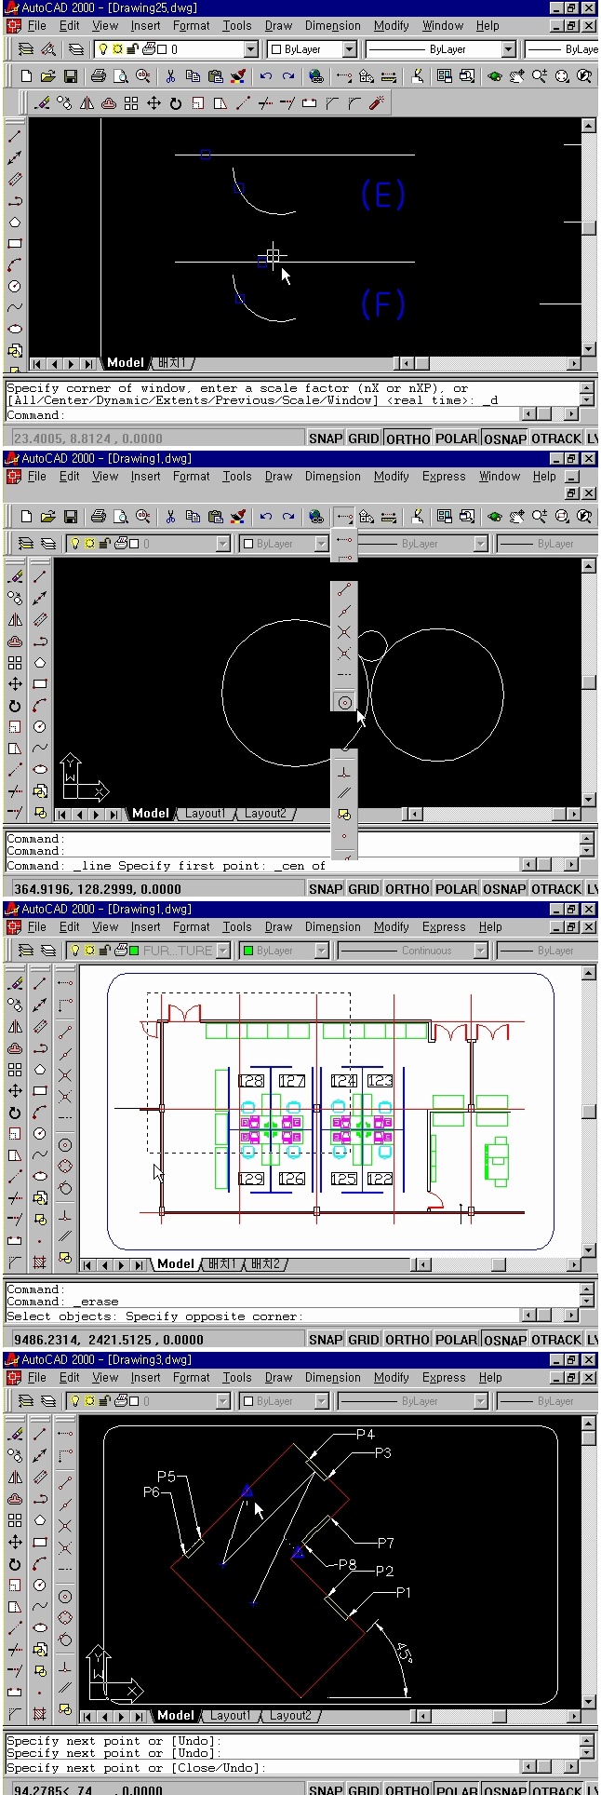Select Explode tool in Drawing25 Modify toolbar
The image size is (601, 1795).
377,103
